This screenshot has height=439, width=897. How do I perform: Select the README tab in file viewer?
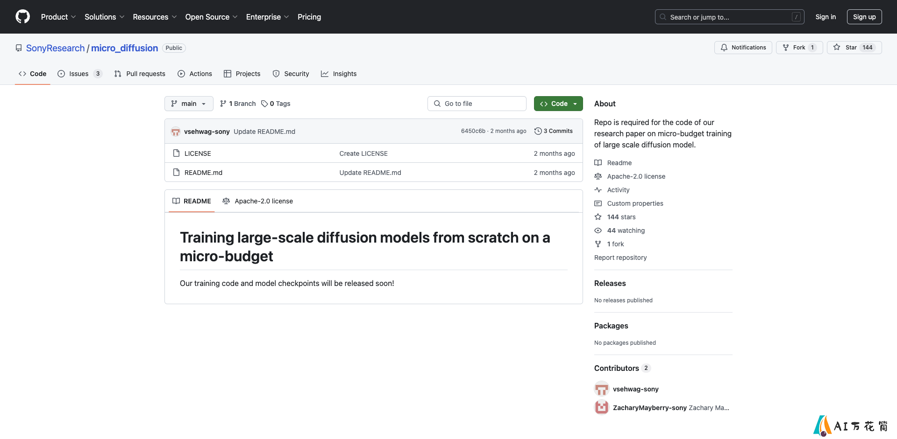[192, 201]
